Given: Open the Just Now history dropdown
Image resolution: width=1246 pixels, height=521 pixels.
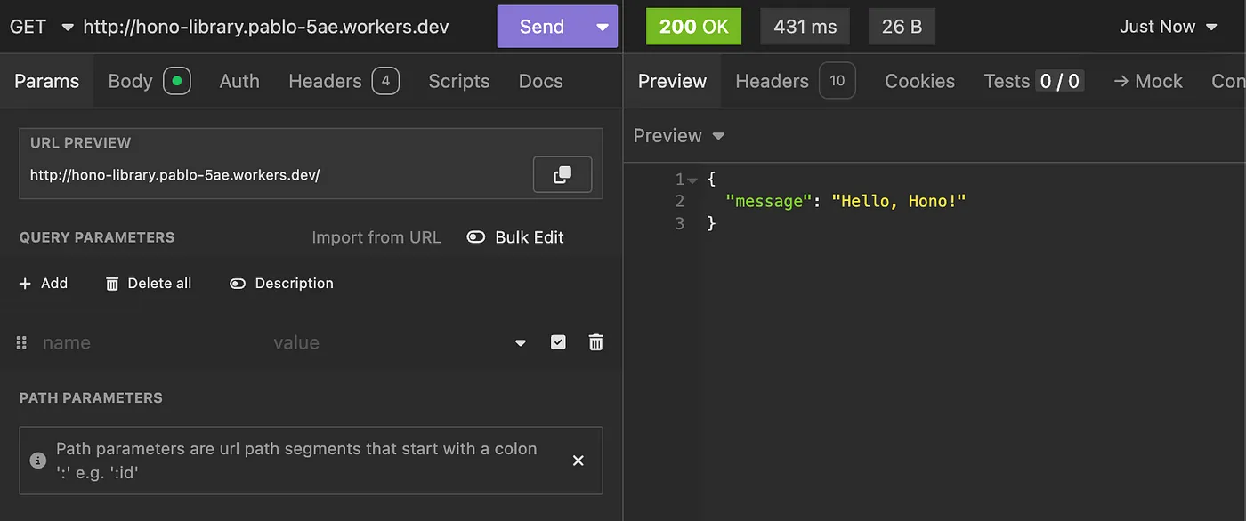Looking at the screenshot, I should pyautogui.click(x=1169, y=27).
